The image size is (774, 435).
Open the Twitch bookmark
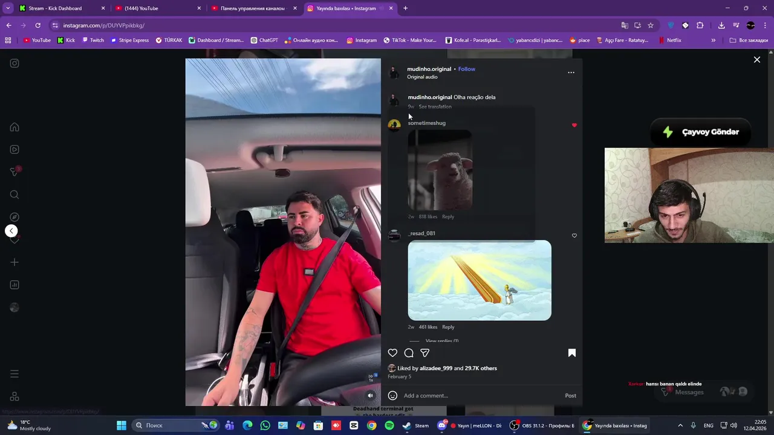93,40
